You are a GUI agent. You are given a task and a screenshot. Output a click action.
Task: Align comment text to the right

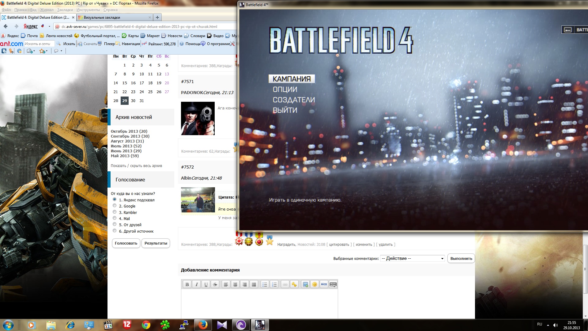coord(244,284)
